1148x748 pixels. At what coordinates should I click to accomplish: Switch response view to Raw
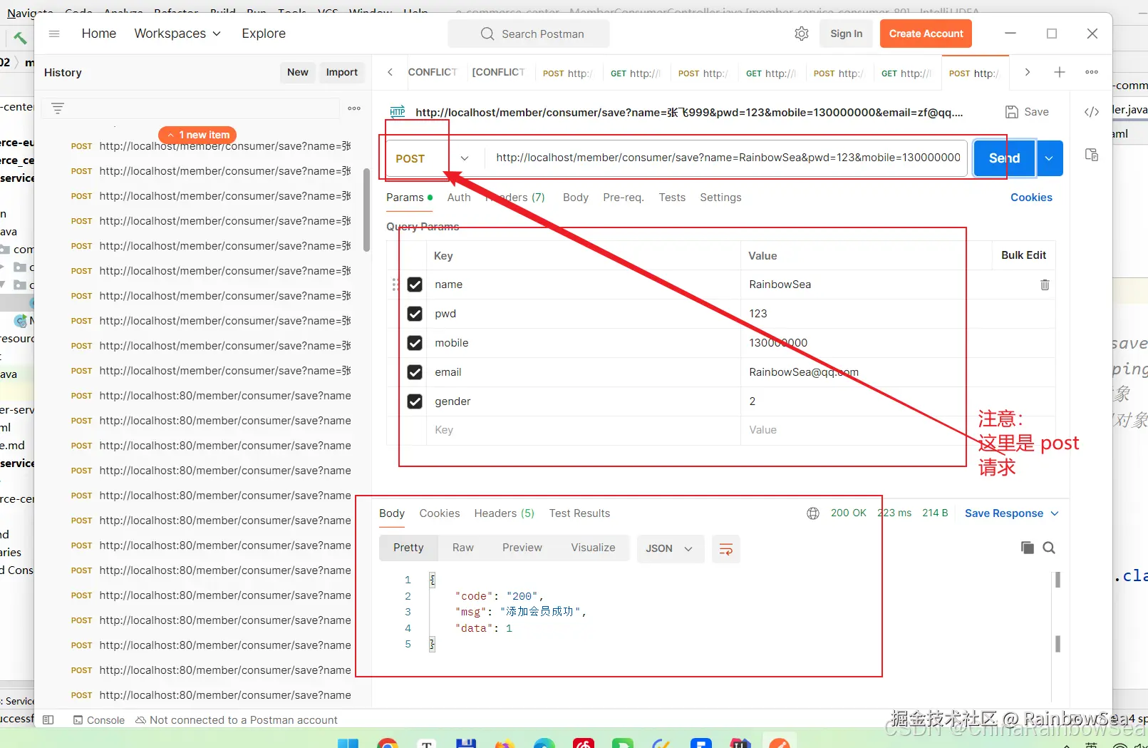(463, 548)
